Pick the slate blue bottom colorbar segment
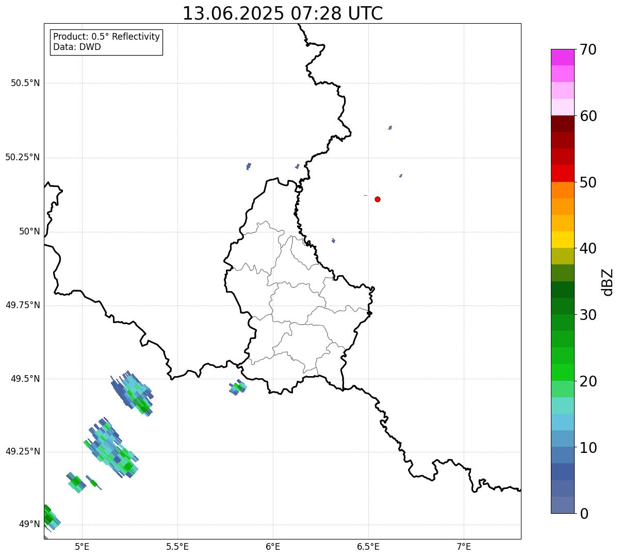The height and width of the screenshot is (557, 620). pos(563,505)
